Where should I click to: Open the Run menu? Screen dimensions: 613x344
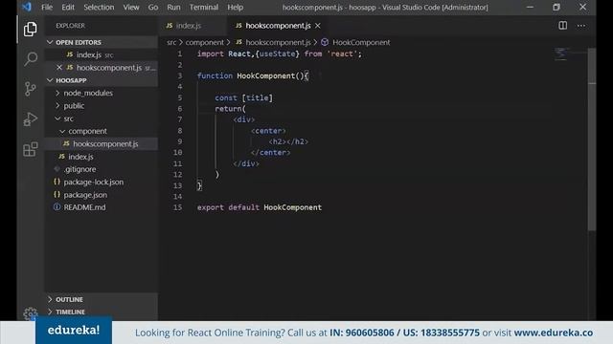[x=173, y=7]
